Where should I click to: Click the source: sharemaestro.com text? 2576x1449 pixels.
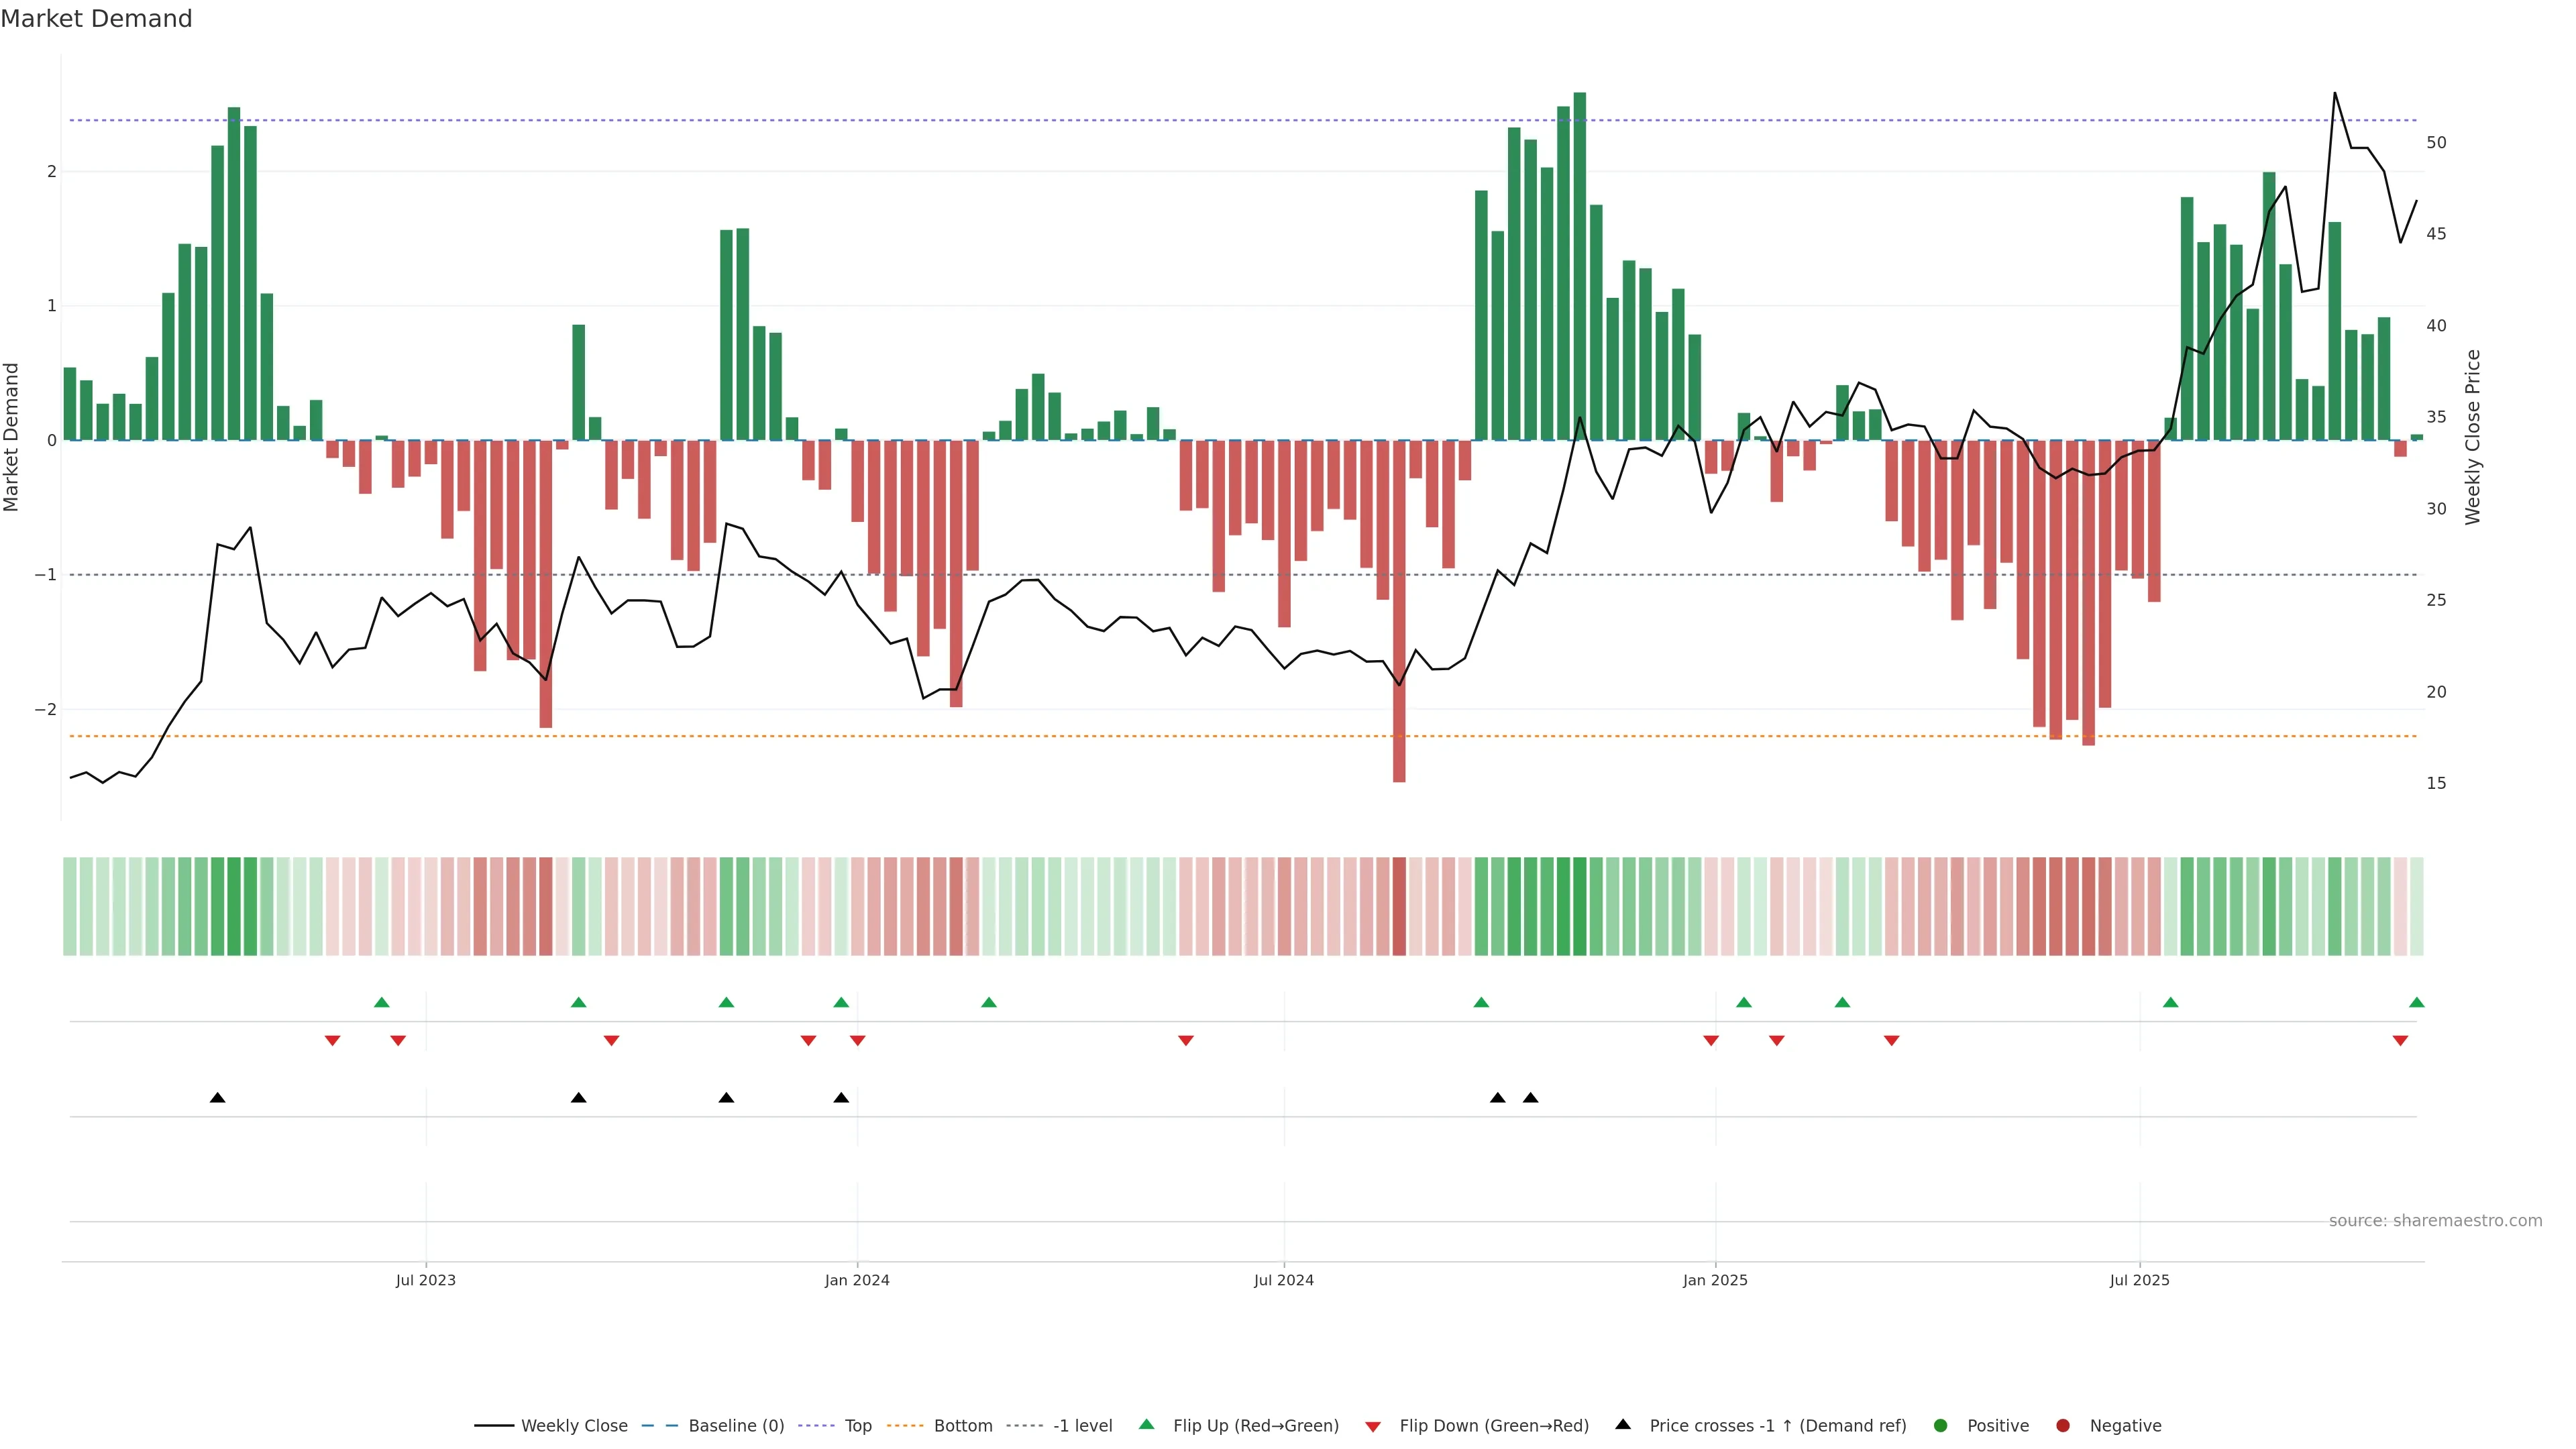coord(2435,1220)
